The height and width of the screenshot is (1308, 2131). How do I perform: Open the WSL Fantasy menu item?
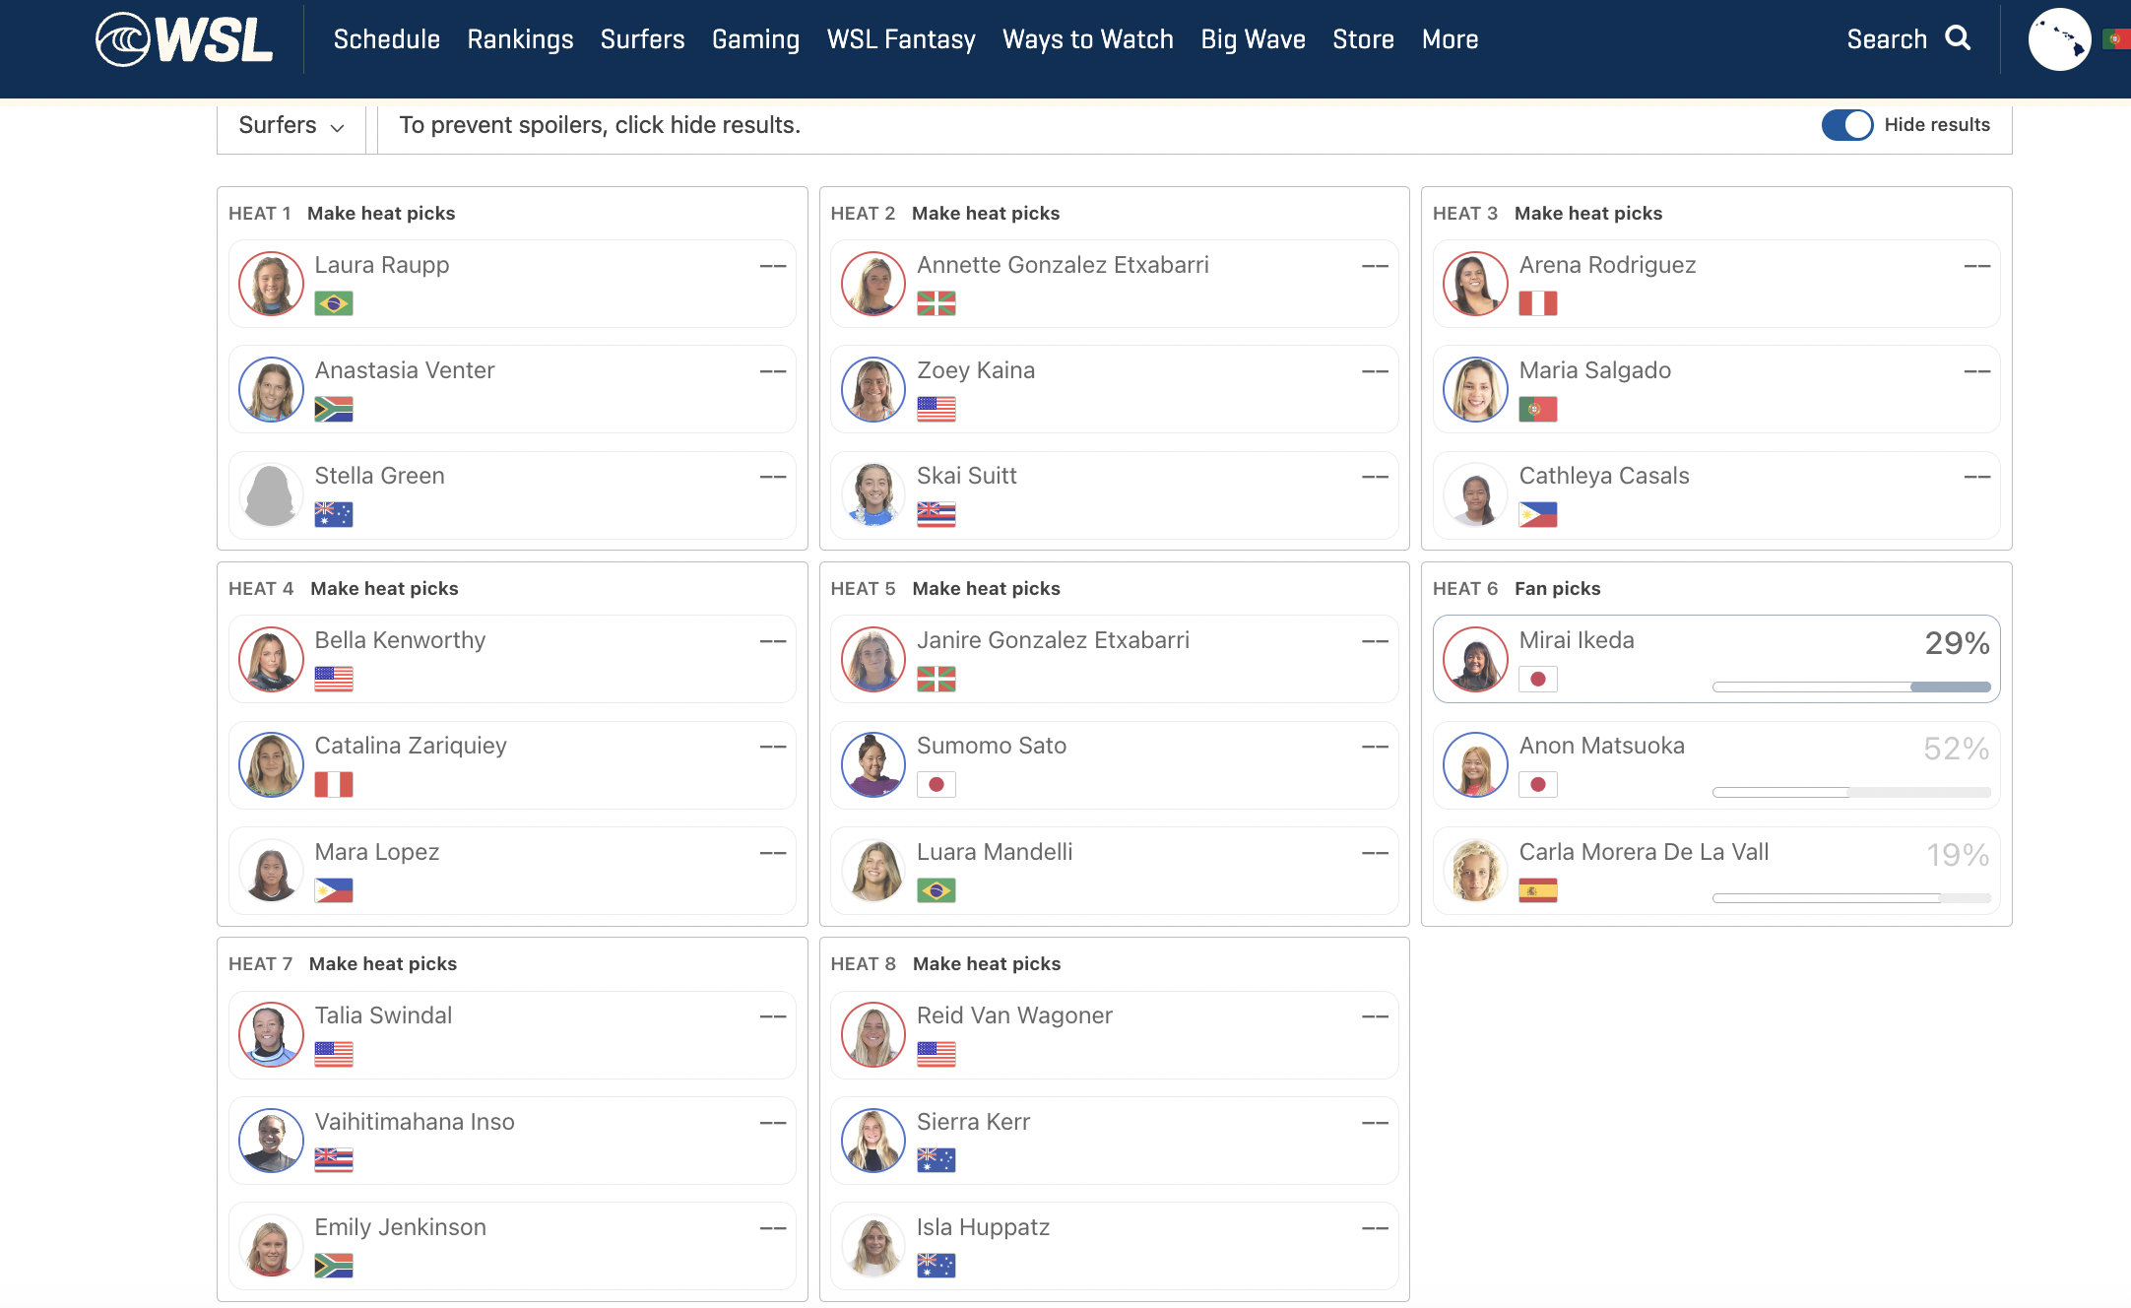coord(900,39)
